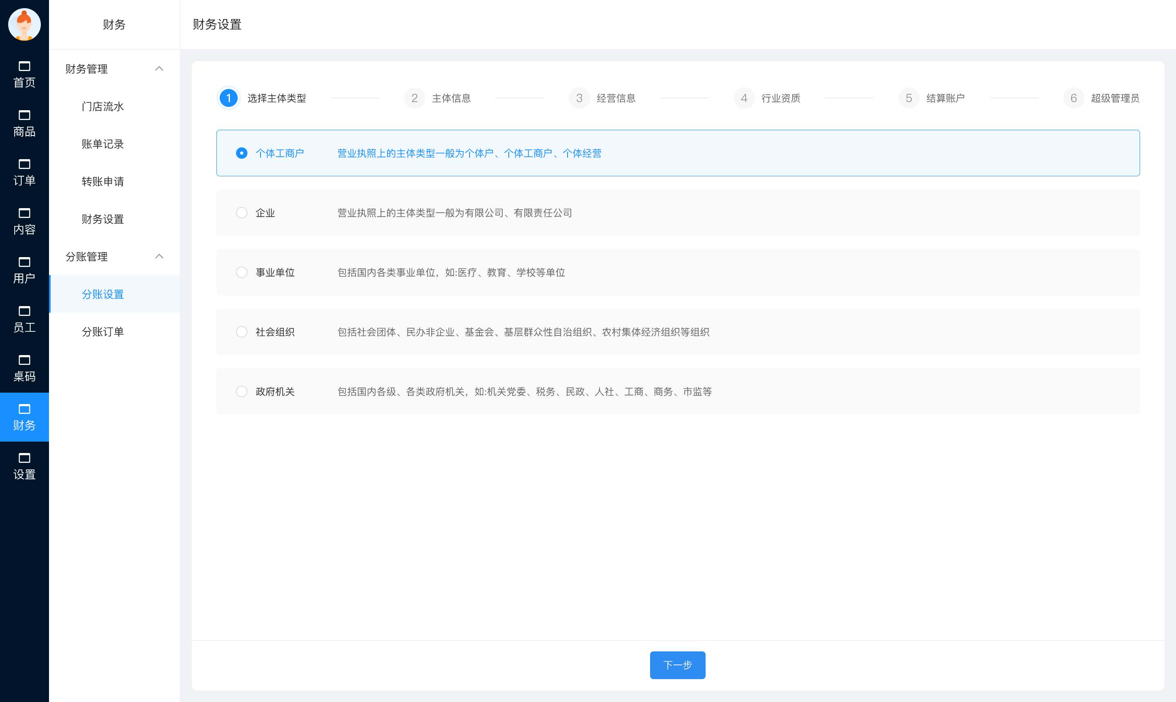Open the 内容 content sidebar icon
The image size is (1176, 702).
24,221
